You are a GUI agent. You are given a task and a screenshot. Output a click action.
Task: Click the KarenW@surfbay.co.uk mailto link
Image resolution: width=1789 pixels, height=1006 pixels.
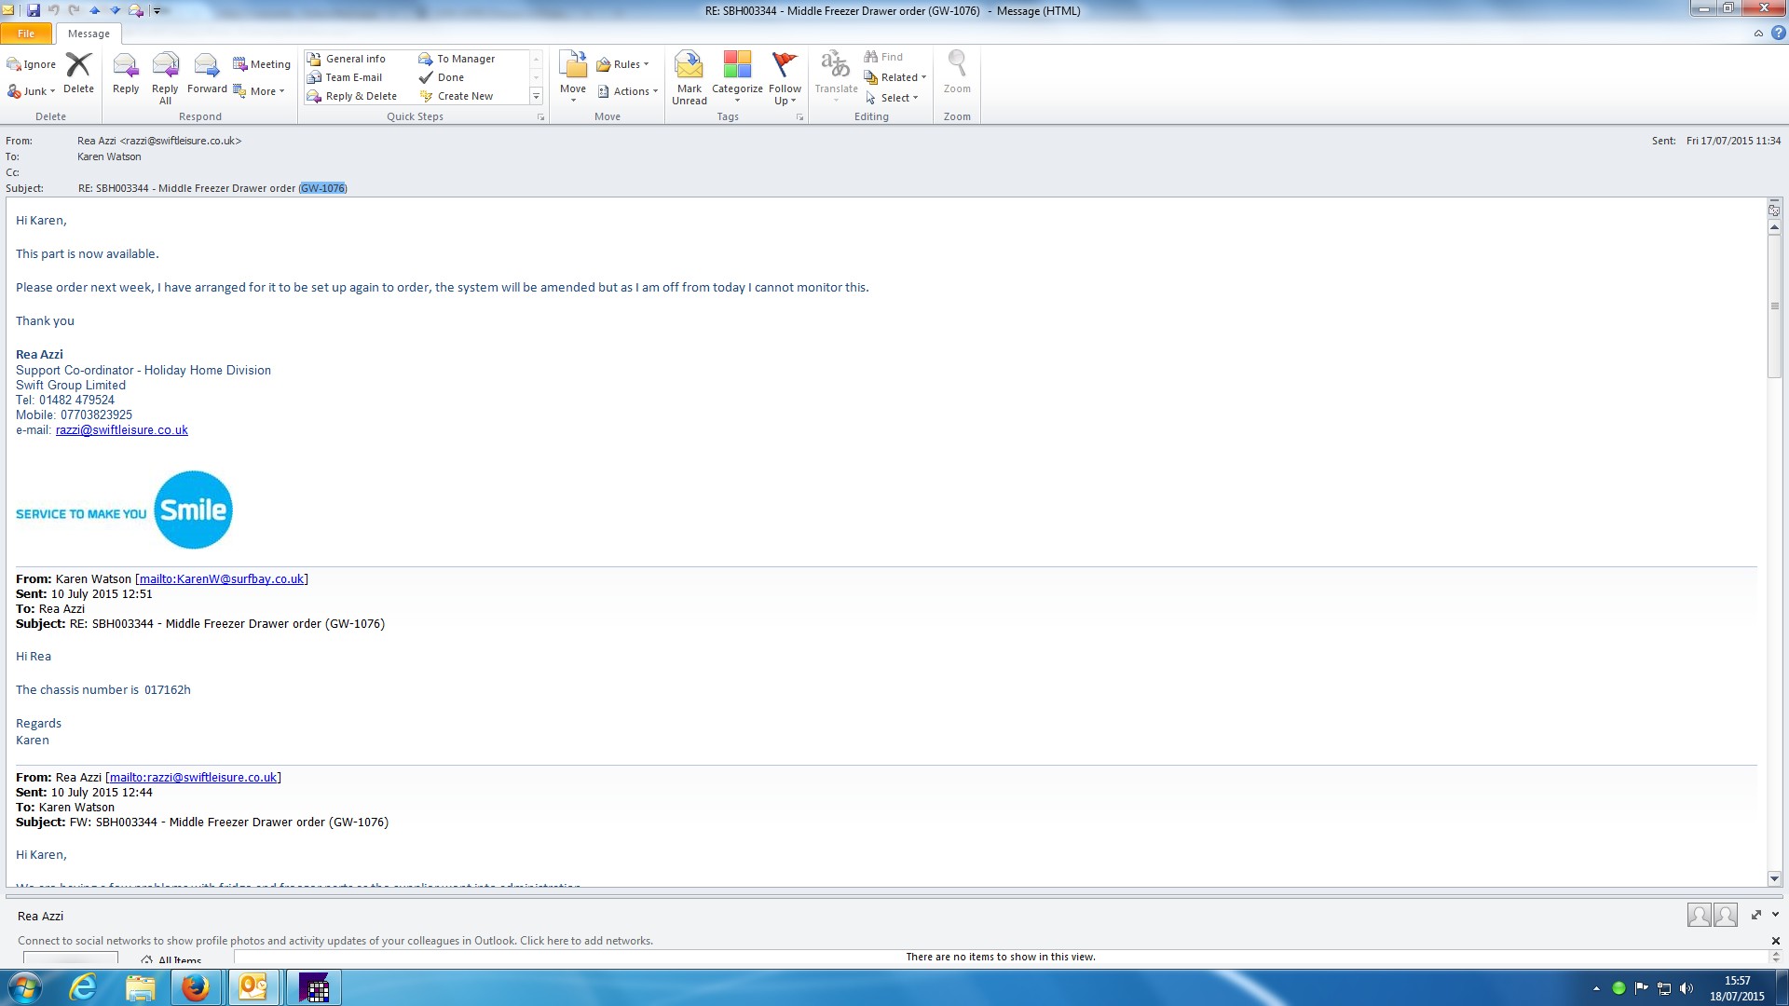(x=222, y=579)
